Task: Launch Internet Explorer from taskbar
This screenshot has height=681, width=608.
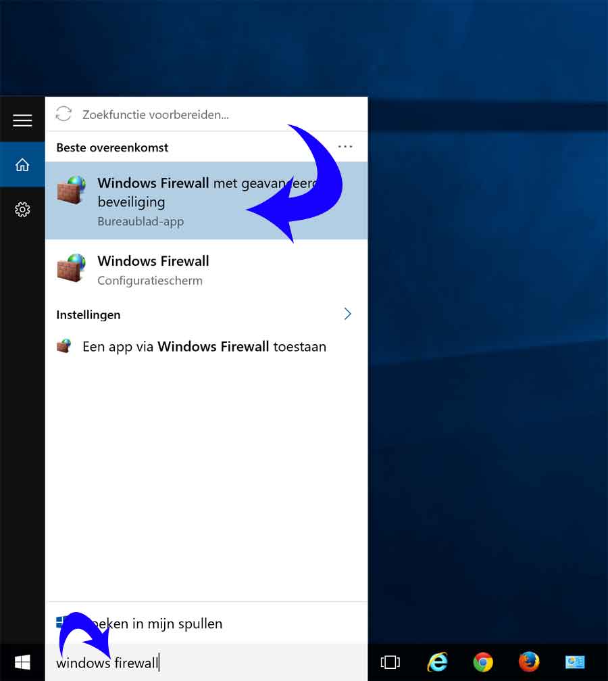Action: 437,662
